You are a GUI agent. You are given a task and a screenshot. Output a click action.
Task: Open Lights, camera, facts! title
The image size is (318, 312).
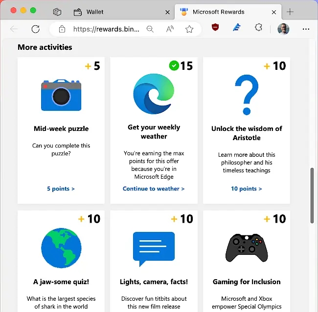pos(154,282)
